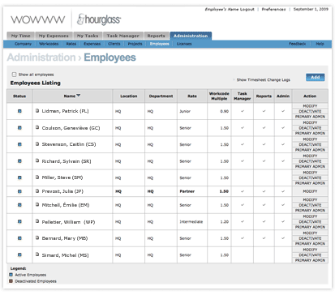The image size is (335, 295).
Task: Open document icon beside Simard, Michel
Action: click(37, 254)
